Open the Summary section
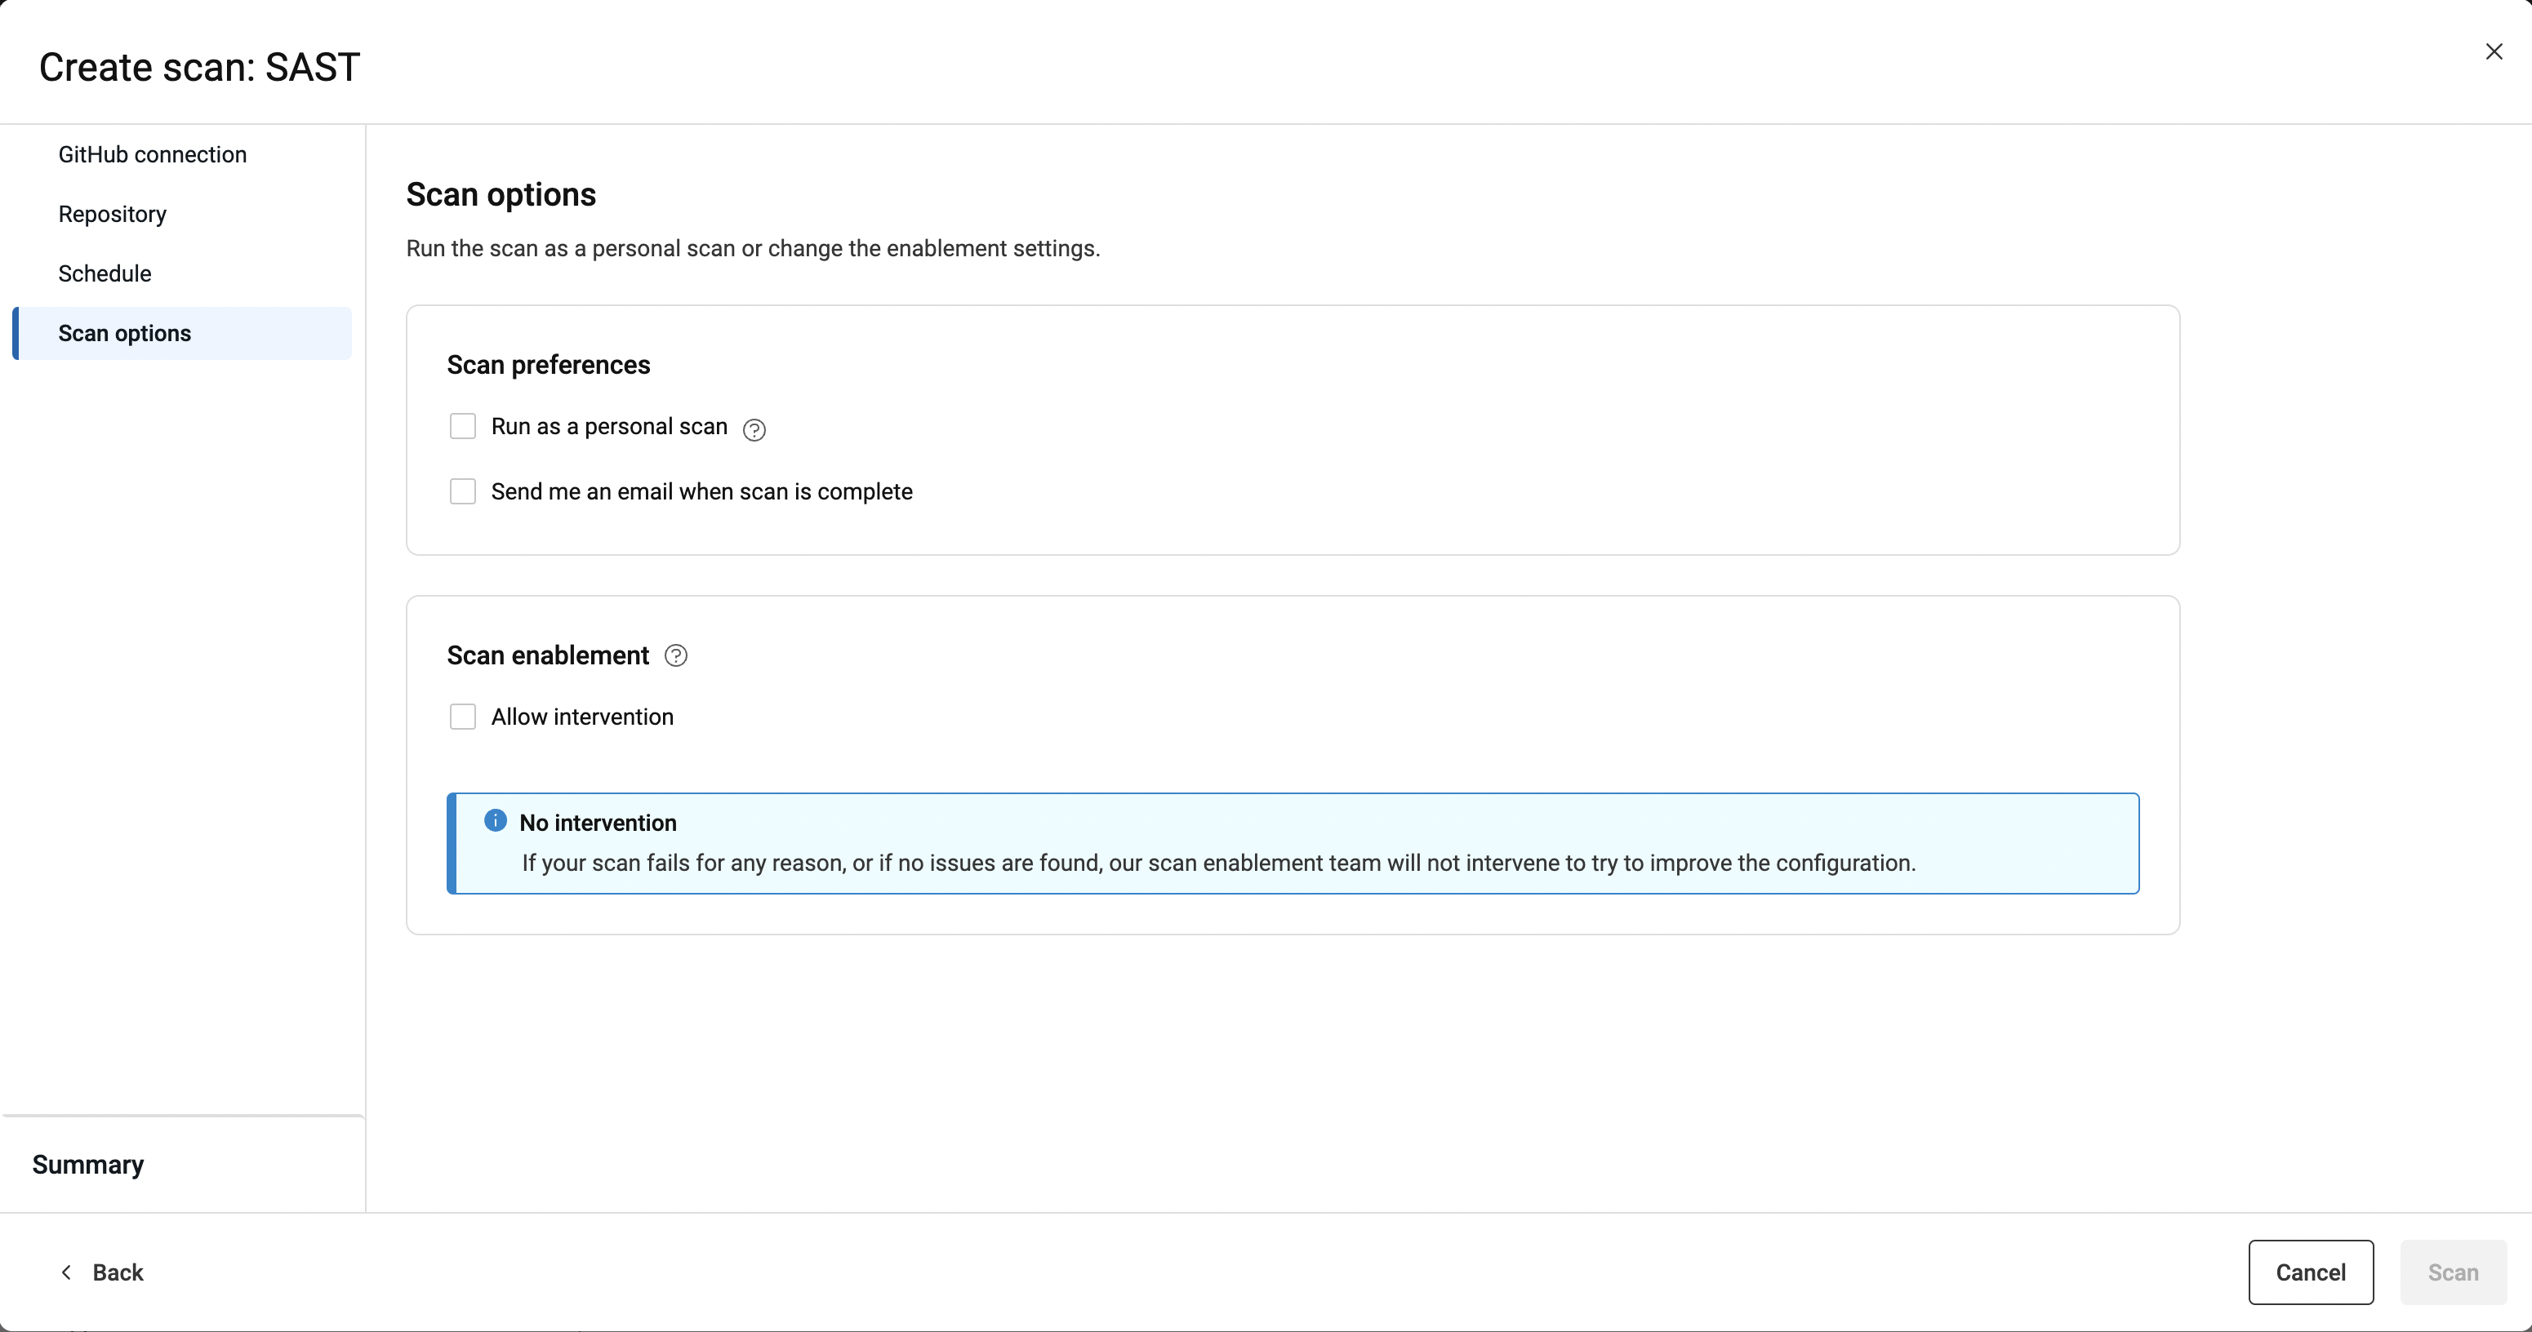2532x1332 pixels. pyautogui.click(x=88, y=1164)
